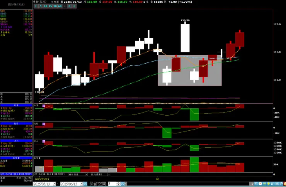This screenshot has width=286, height=187.
Task: Click the volume 58286 value in top bar
Action: (x=158, y=2)
